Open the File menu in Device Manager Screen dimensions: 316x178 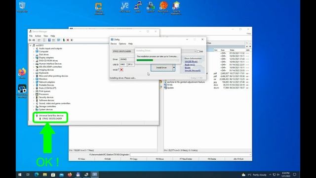[31, 36]
